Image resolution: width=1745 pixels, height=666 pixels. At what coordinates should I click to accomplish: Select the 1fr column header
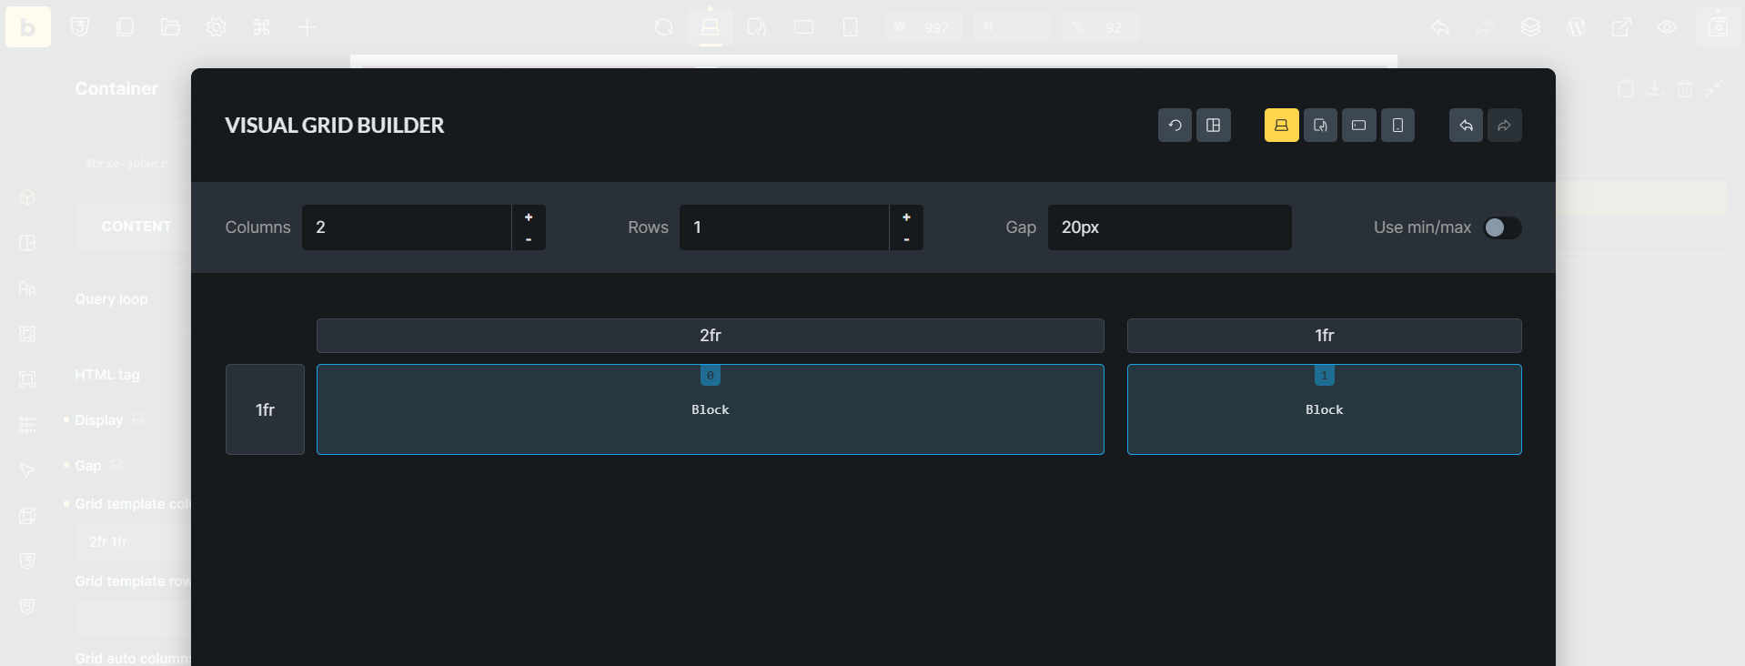click(x=1324, y=336)
